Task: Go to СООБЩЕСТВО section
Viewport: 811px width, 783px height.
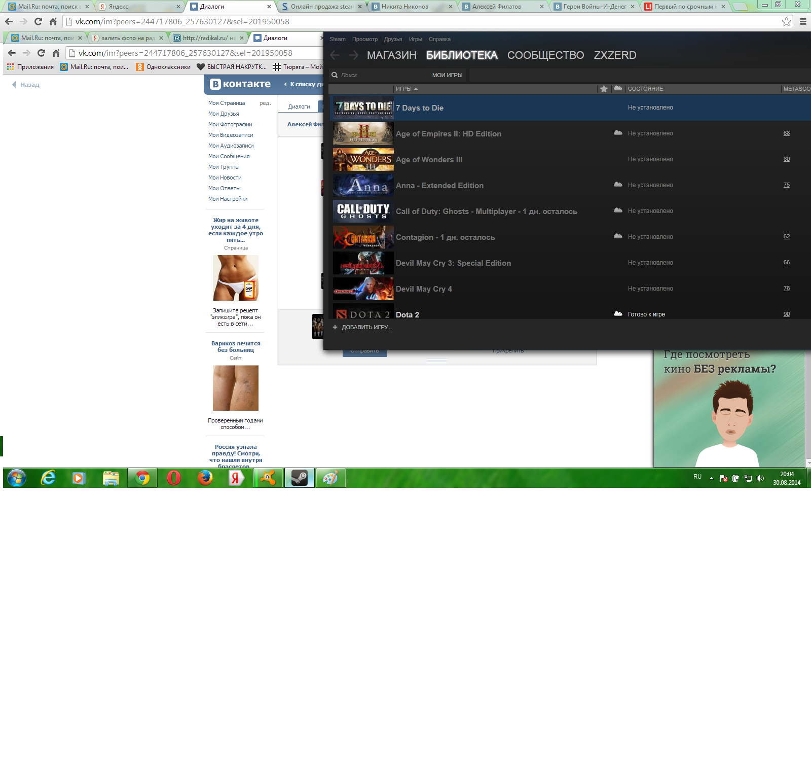Action: (x=546, y=55)
